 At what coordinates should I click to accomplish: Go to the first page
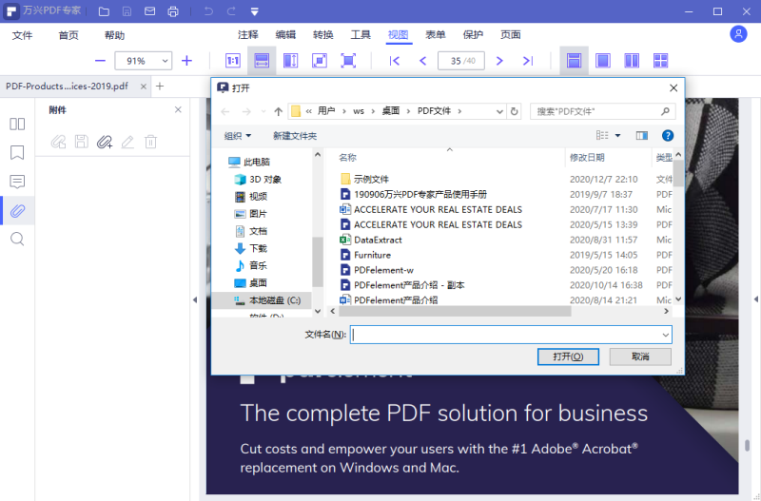click(x=395, y=61)
